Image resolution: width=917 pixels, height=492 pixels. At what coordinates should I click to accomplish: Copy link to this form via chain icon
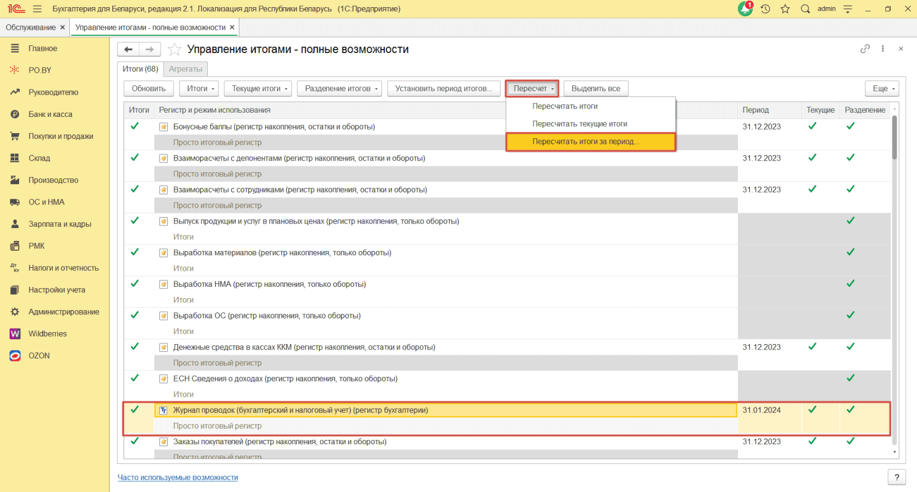point(864,49)
